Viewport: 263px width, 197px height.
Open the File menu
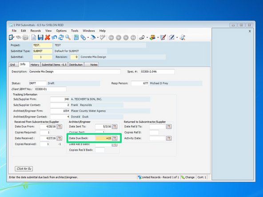pyautogui.click(x=14, y=31)
